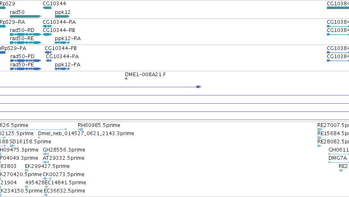349x197 pixels.
Task: Select the rad50 gene feature bar
Action: click(x=25, y=16)
